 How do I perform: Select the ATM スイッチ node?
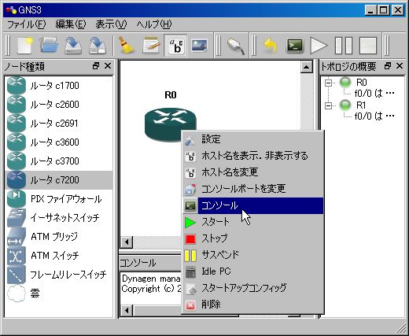coord(59,256)
